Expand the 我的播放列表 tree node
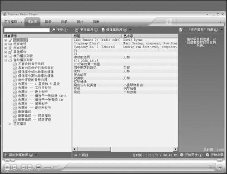This screenshot has height=174, width=227. tap(5, 56)
